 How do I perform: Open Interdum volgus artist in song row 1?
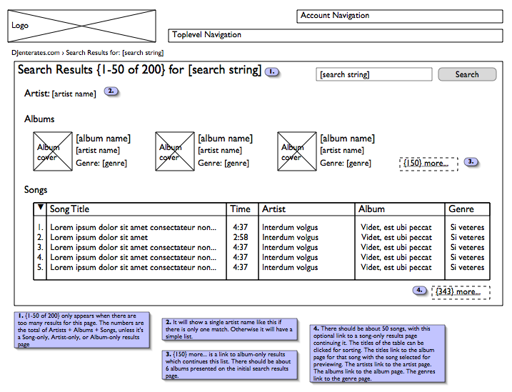(290, 228)
